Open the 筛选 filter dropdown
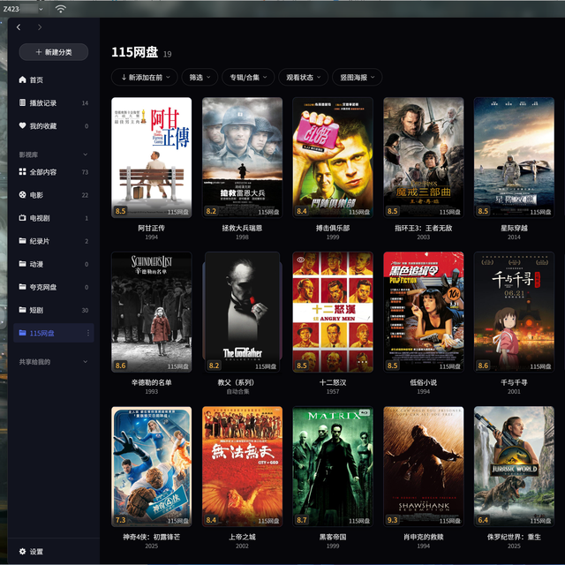The height and width of the screenshot is (565, 565). [x=200, y=77]
